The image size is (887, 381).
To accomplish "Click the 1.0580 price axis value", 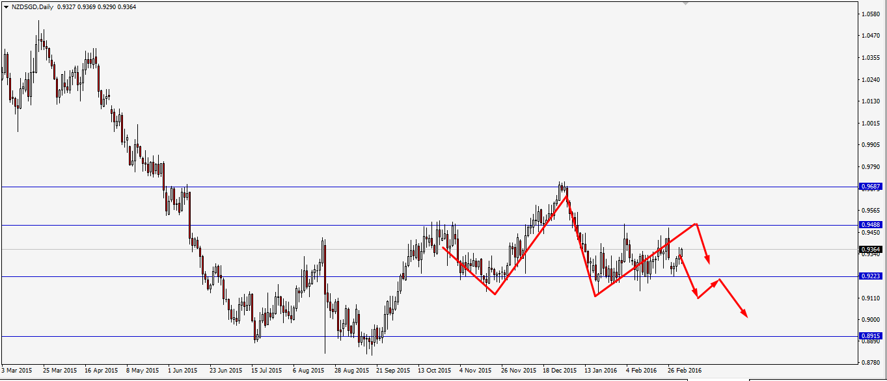I will (871, 14).
